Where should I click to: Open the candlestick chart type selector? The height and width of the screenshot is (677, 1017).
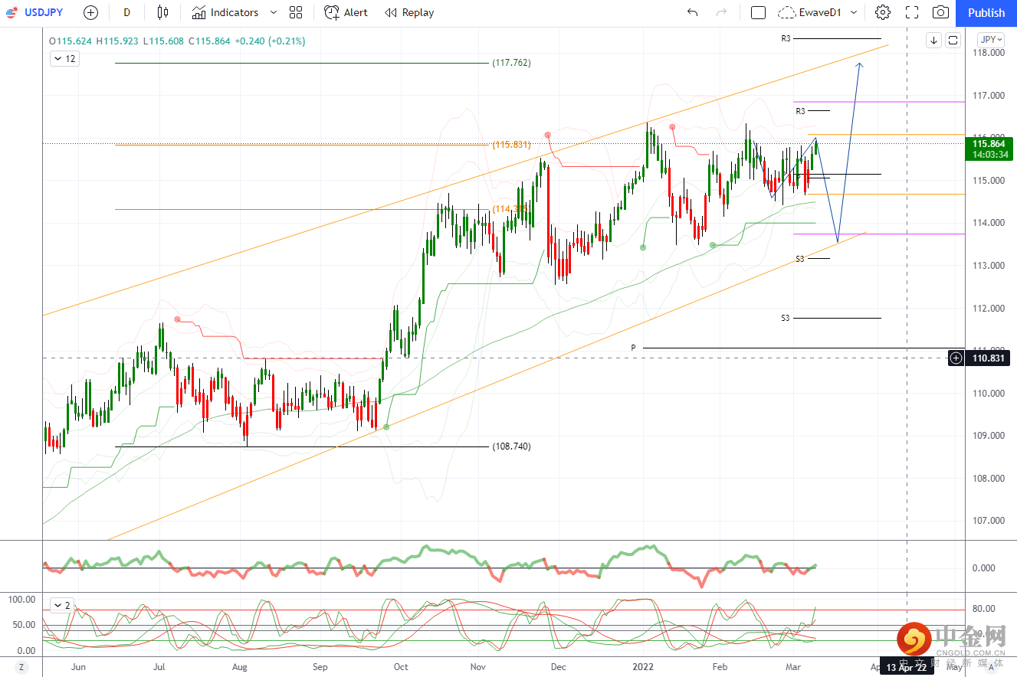[162, 12]
